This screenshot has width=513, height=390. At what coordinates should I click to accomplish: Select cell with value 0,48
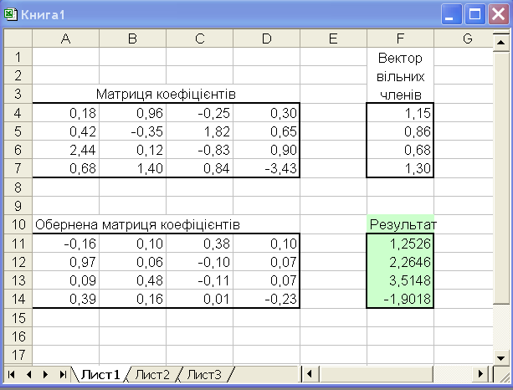[132, 280]
